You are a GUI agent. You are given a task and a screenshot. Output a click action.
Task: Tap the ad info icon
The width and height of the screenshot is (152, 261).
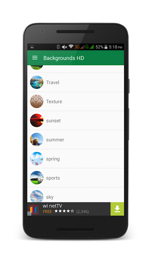[x=29, y=213]
